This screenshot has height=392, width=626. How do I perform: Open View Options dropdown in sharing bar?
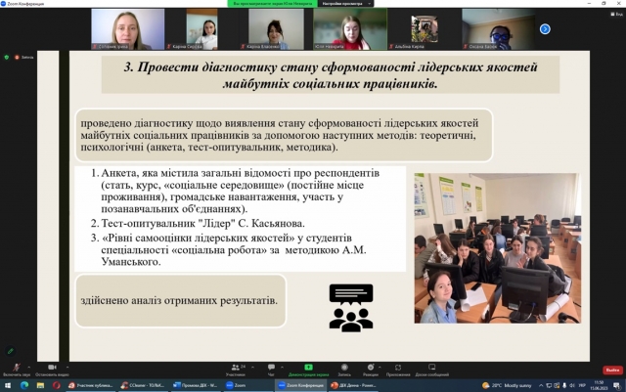[x=345, y=4]
